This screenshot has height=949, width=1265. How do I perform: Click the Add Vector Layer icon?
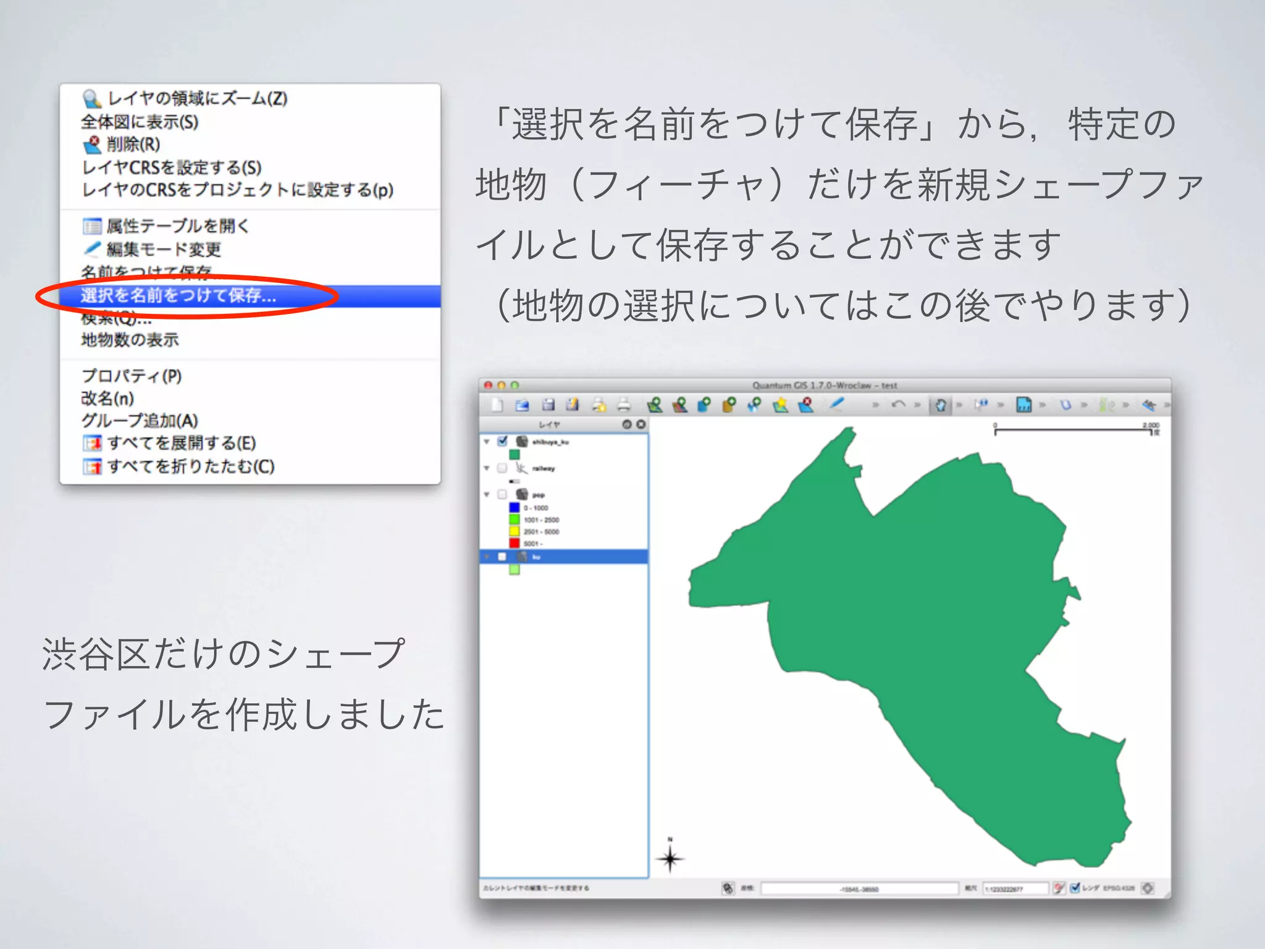coord(654,405)
